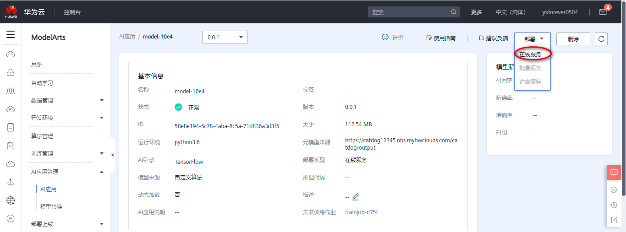Click the 112.54 MB size value

click(x=358, y=124)
